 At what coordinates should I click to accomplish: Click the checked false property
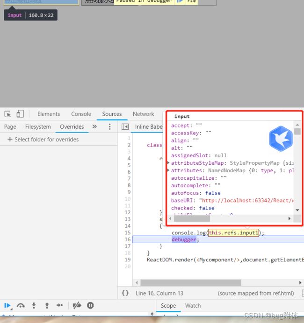click(x=193, y=208)
